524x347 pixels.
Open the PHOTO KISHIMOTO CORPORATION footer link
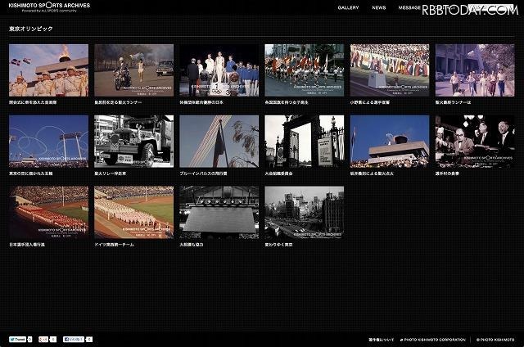click(433, 340)
